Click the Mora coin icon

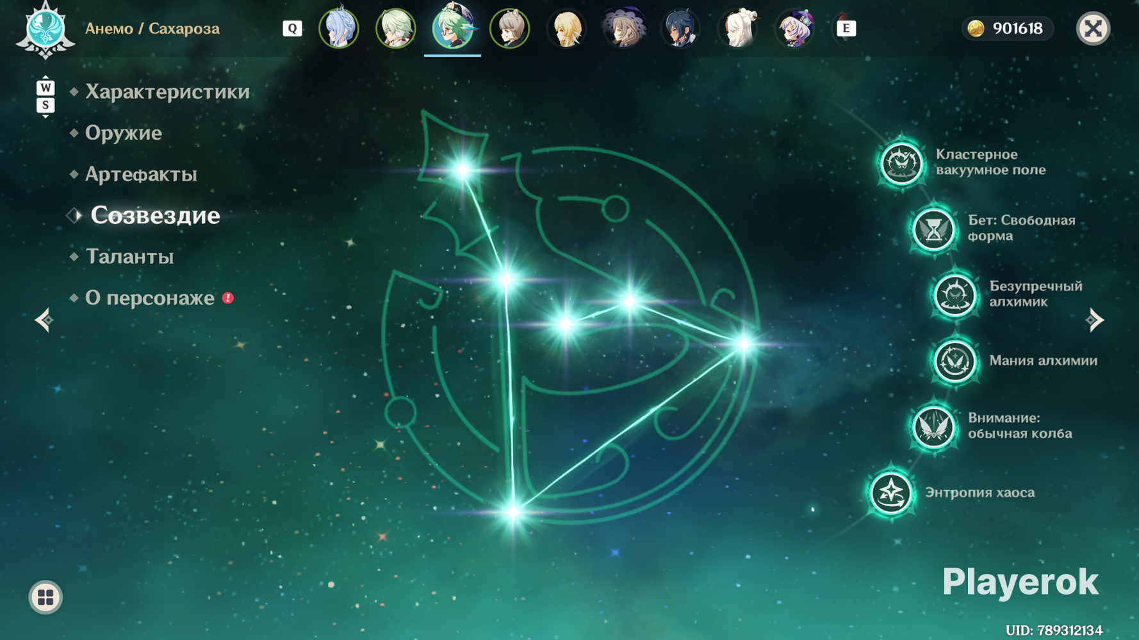(x=976, y=28)
